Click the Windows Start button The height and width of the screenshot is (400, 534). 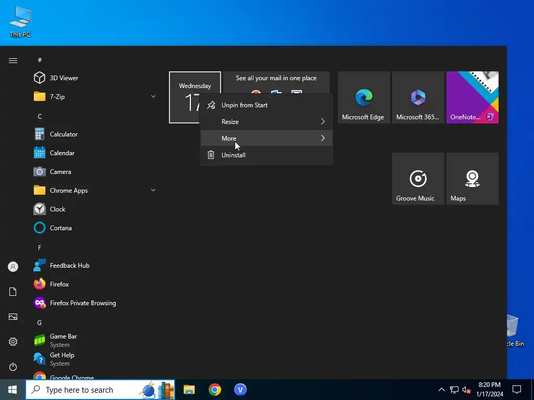tap(13, 390)
